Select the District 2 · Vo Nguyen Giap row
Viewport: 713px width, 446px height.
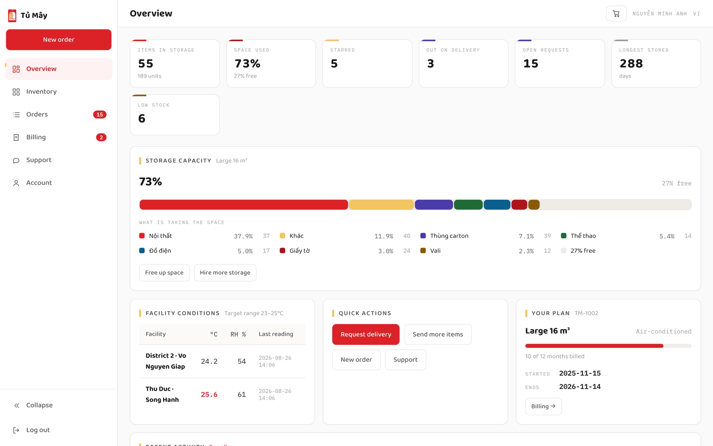point(222,361)
